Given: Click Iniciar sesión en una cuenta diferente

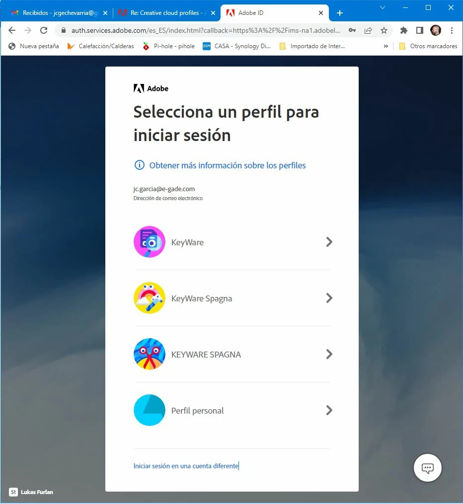Looking at the screenshot, I should (186, 466).
